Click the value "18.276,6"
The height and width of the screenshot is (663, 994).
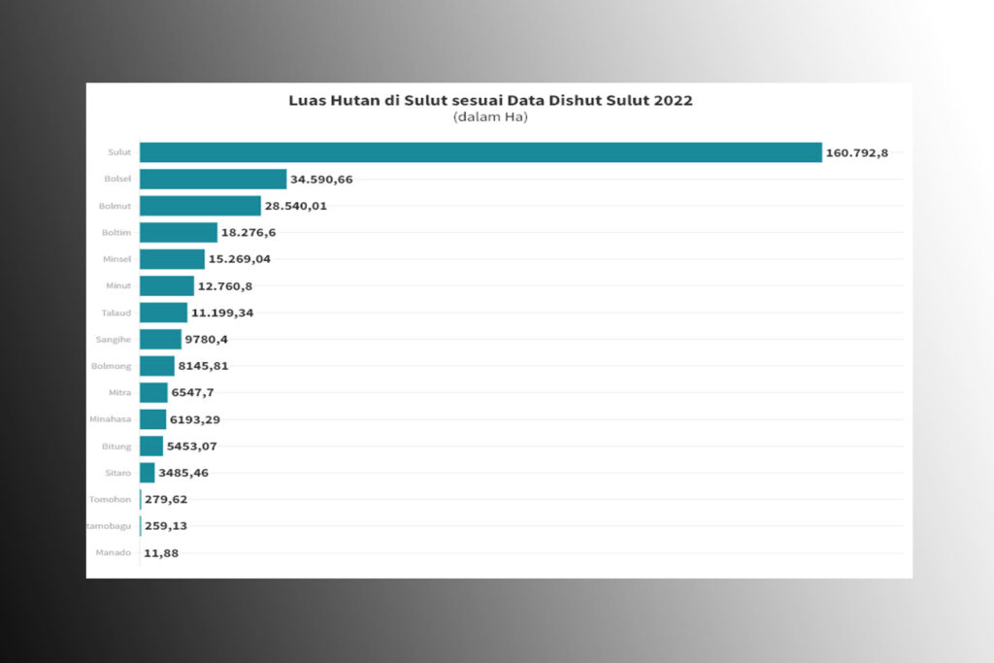(x=248, y=233)
